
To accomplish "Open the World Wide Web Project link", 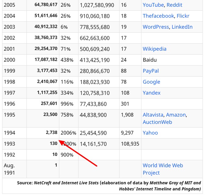I will coord(163,169).
